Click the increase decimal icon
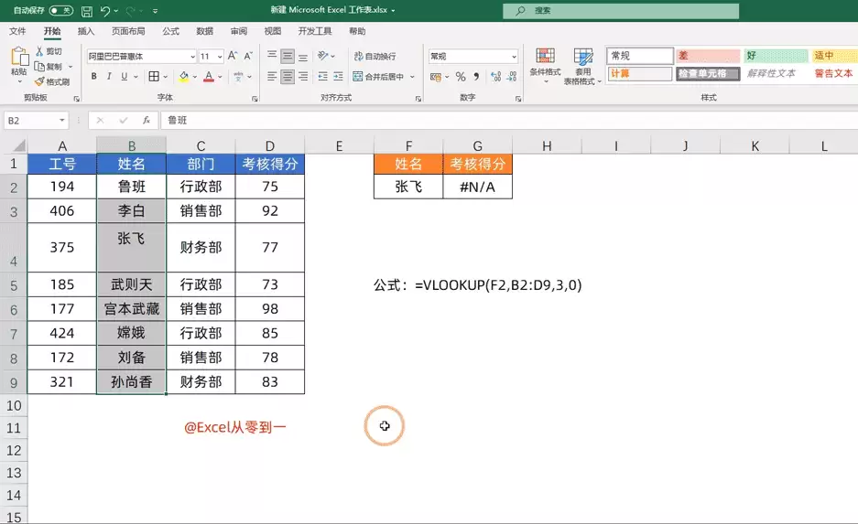 [x=495, y=77]
